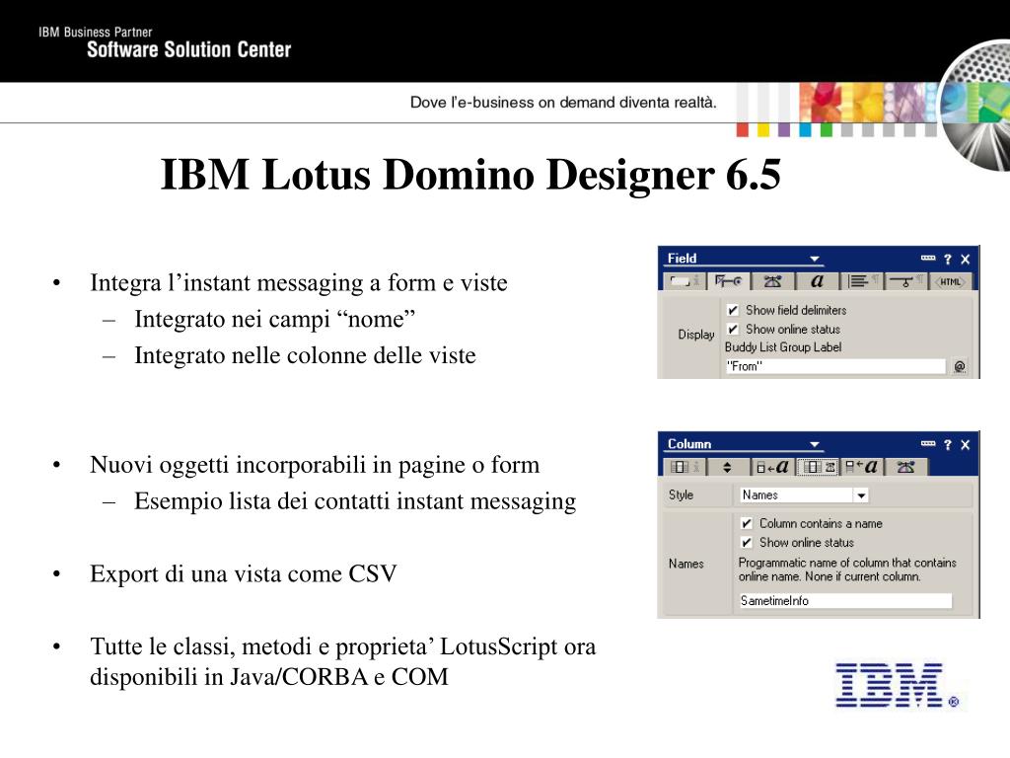Open formula window via @ button

(960, 366)
